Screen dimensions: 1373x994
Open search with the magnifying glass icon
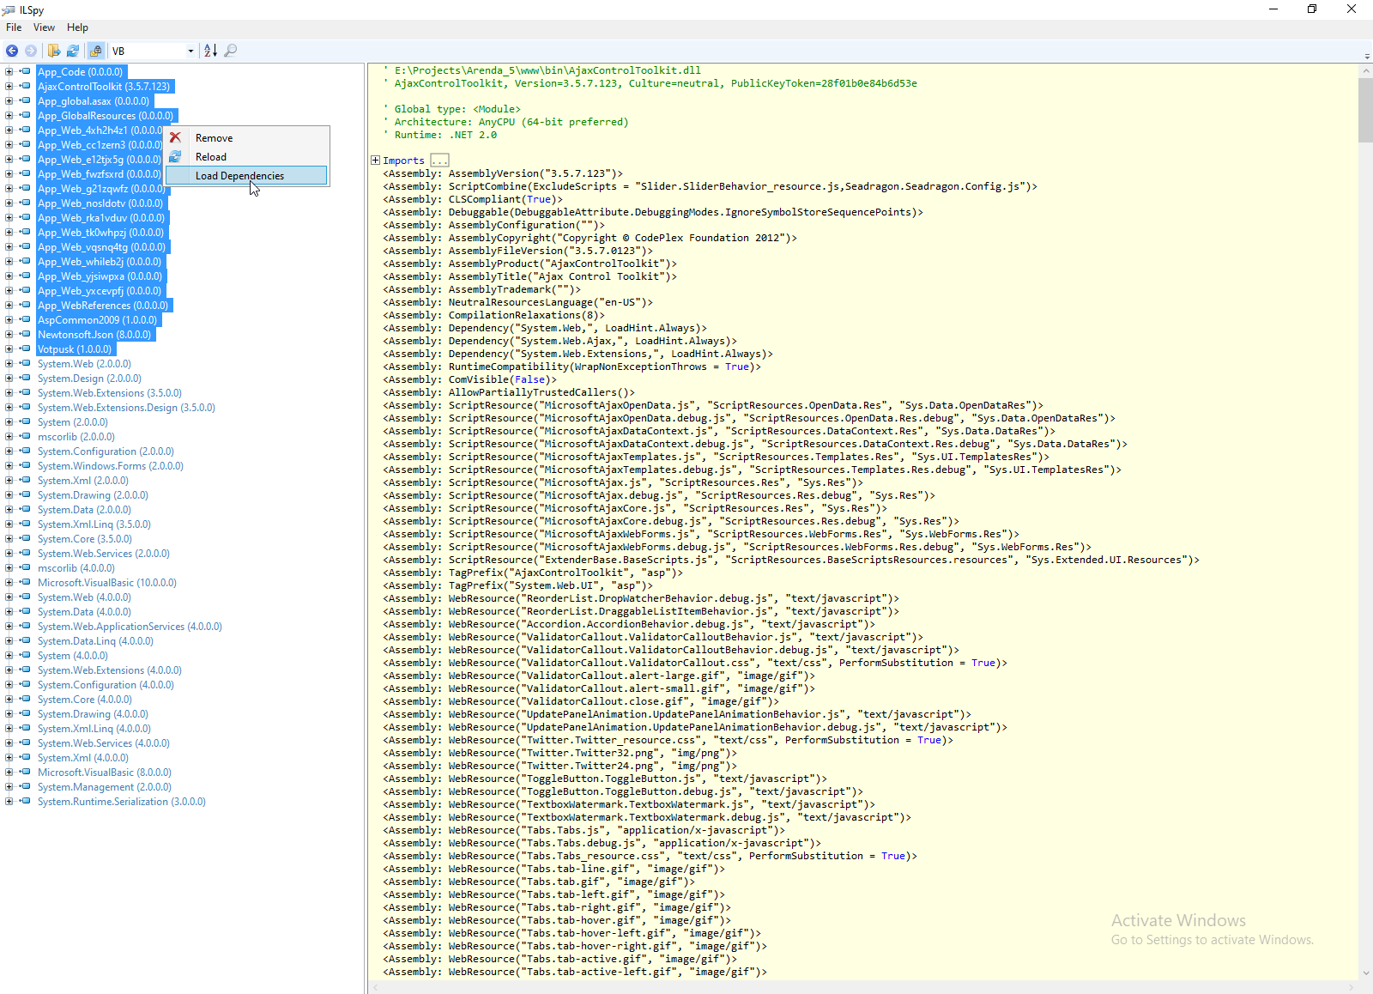click(x=230, y=51)
